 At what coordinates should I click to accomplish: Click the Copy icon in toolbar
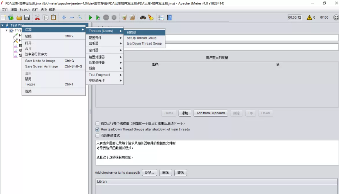[x=46, y=18]
